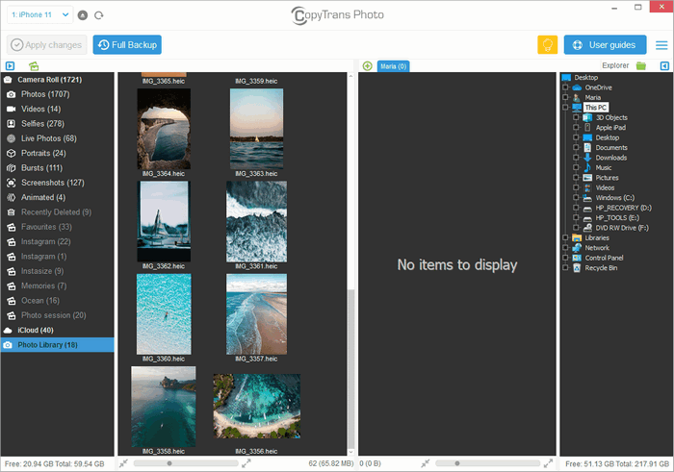This screenshot has width=674, height=472.
Task: Click the device pane shrink thumbnails icon
Action: click(x=124, y=463)
